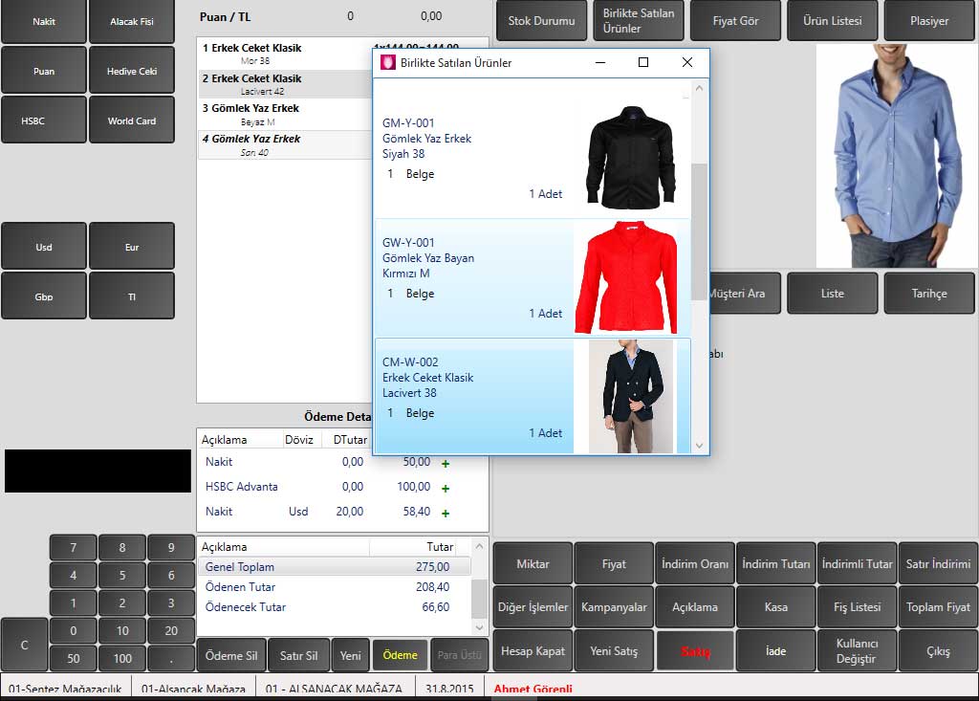The image size is (979, 701).
Task: Open the red blouse GW-Y-001 thumbnail
Action: (625, 277)
